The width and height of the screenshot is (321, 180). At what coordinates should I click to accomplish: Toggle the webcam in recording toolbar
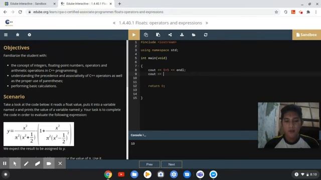[49, 163]
